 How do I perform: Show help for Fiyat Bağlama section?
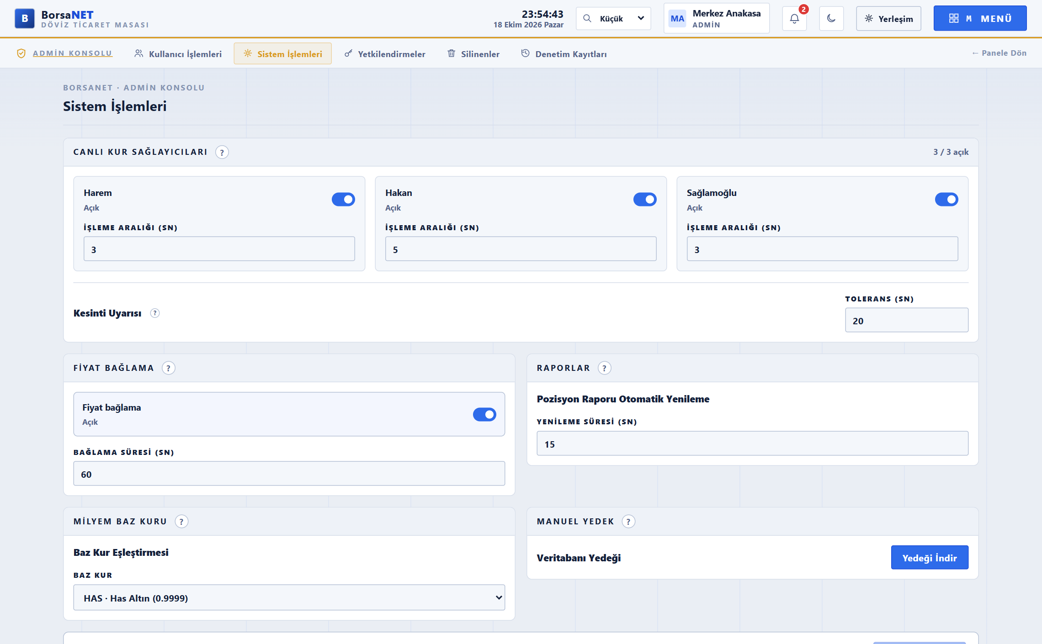pyautogui.click(x=169, y=368)
